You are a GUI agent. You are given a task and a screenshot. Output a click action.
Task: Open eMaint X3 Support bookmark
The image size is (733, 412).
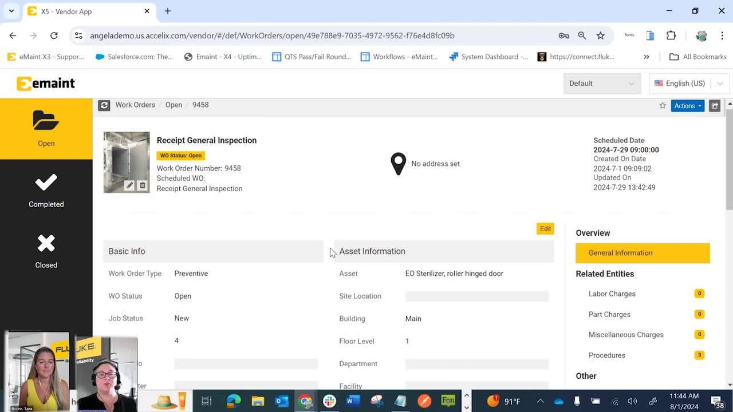click(x=46, y=57)
